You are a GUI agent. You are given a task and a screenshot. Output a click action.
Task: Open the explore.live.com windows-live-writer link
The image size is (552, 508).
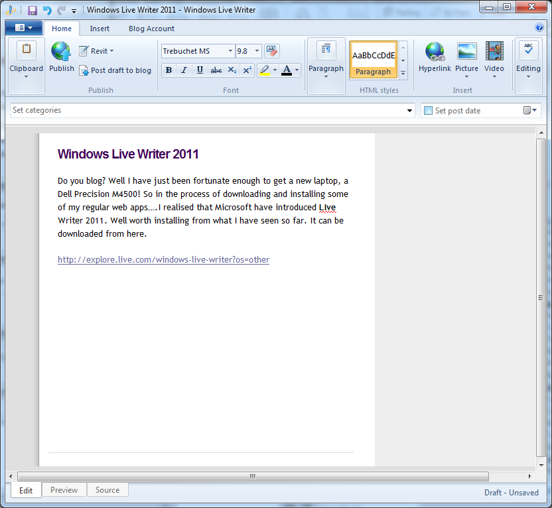[x=163, y=259]
